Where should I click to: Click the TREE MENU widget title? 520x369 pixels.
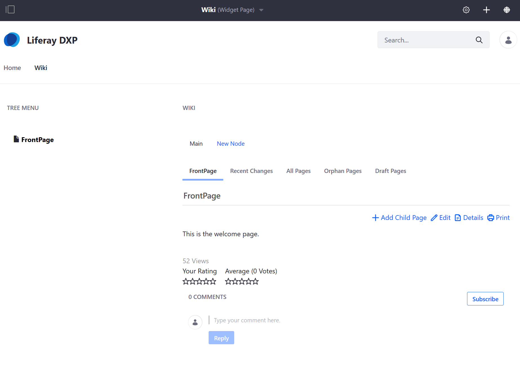23,108
